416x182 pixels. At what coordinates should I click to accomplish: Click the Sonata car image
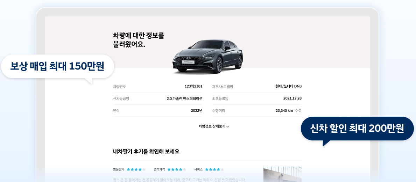[x=207, y=57]
